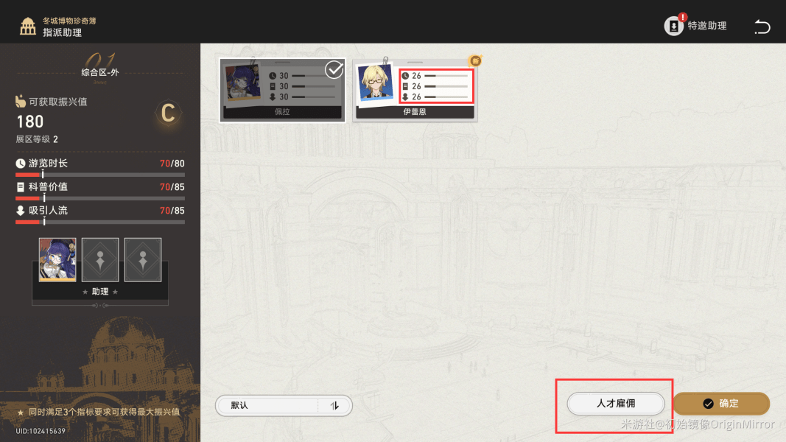
Task: Toggle the sort order arrows
Action: coord(335,405)
